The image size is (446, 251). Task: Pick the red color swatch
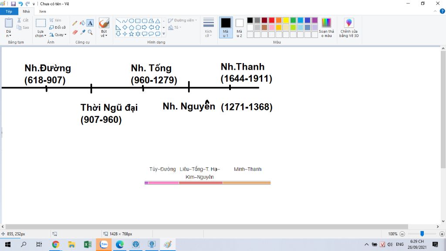tap(272, 20)
